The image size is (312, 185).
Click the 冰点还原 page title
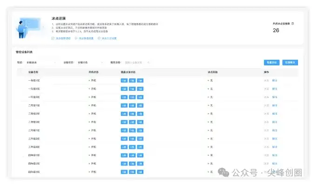pos(59,19)
